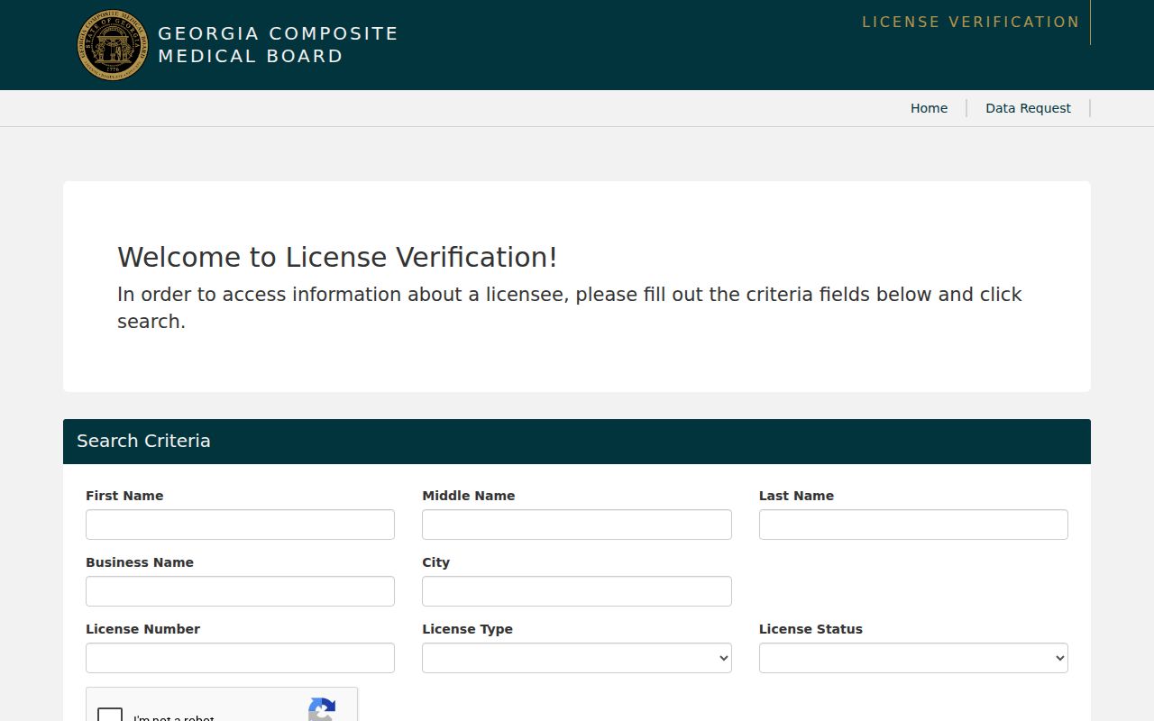The image size is (1154, 721).
Task: Click the Welcome to License Verification heading
Action: click(x=337, y=257)
